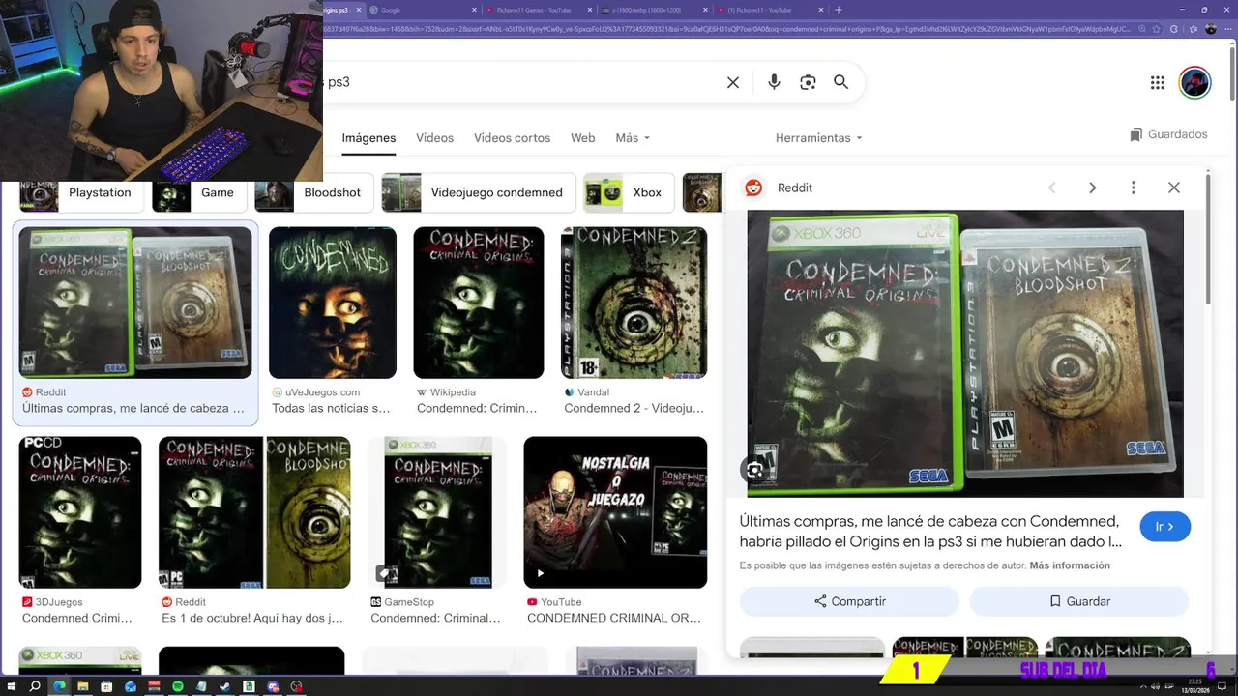Screen dimensions: 1238x696
Task: Open Microsoft Edge from the taskbar
Action: pyautogui.click(x=59, y=686)
